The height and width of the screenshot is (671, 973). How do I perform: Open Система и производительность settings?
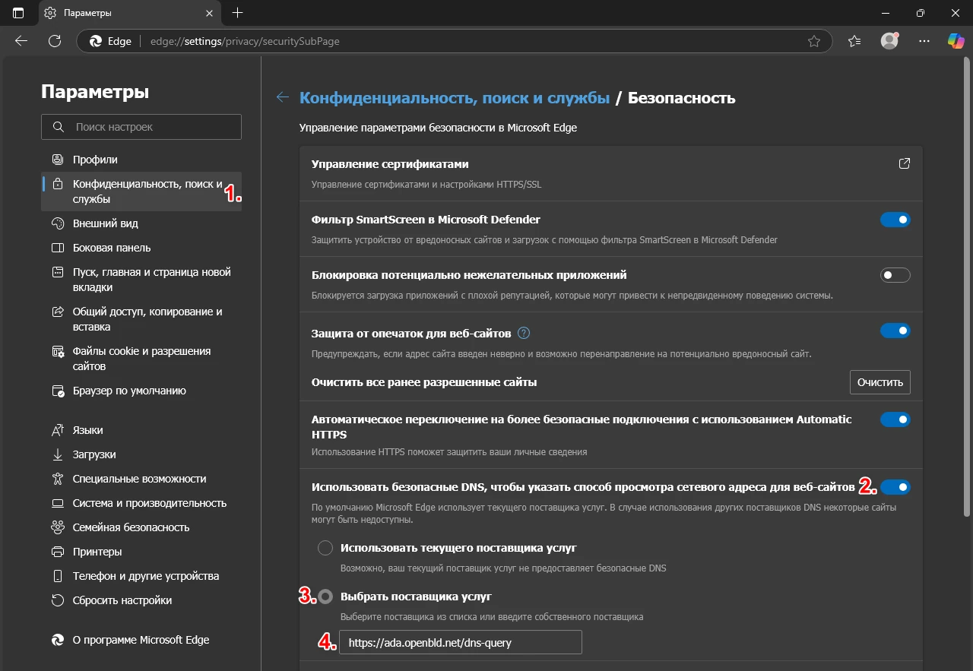pyautogui.click(x=141, y=503)
